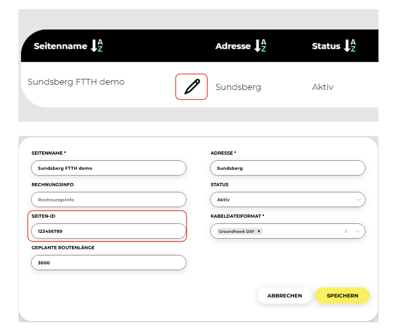The width and height of the screenshot is (395, 332).
Task: Remove the Groundhawk DXF tag with its x
Action: point(259,231)
